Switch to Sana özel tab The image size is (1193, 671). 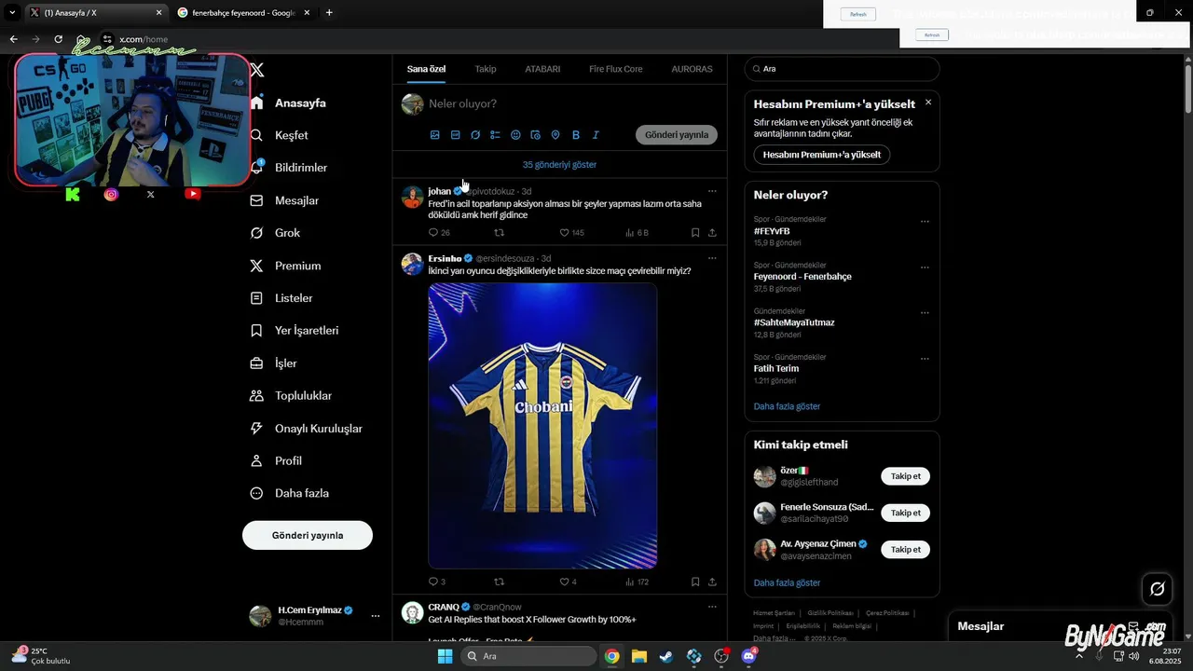[426, 69]
